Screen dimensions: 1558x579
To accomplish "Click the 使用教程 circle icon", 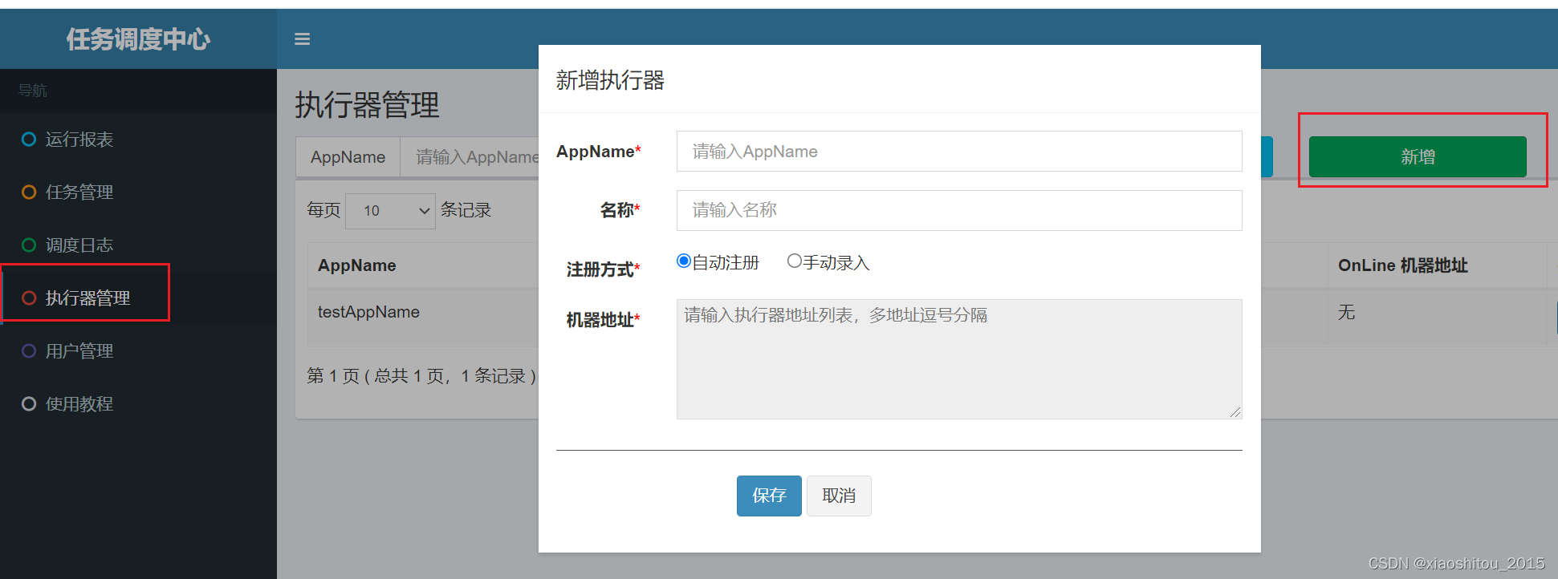I will [29, 403].
